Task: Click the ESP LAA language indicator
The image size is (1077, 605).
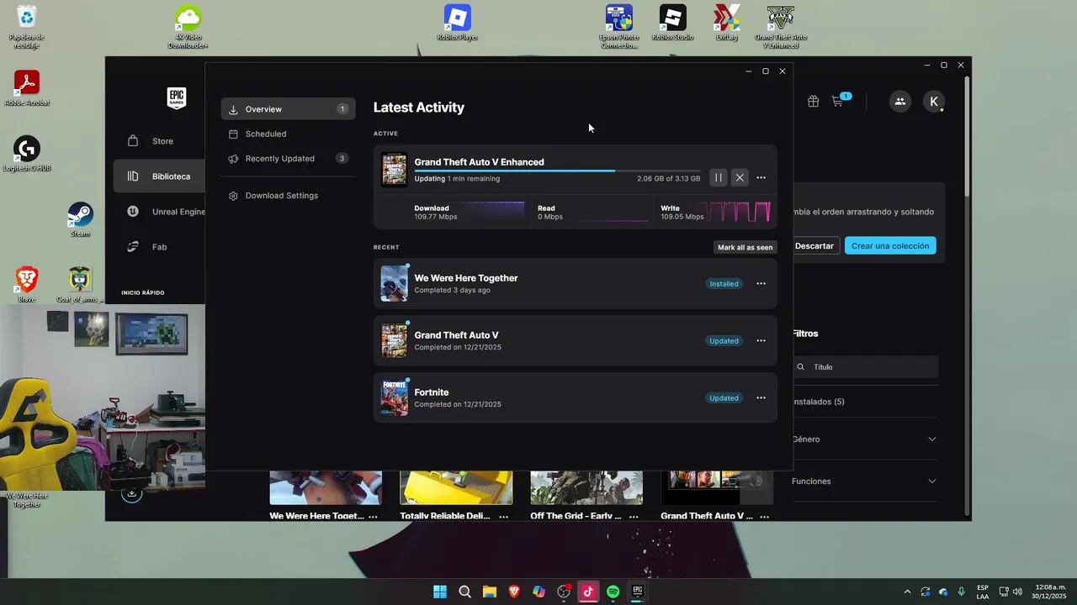Action: tap(983, 592)
